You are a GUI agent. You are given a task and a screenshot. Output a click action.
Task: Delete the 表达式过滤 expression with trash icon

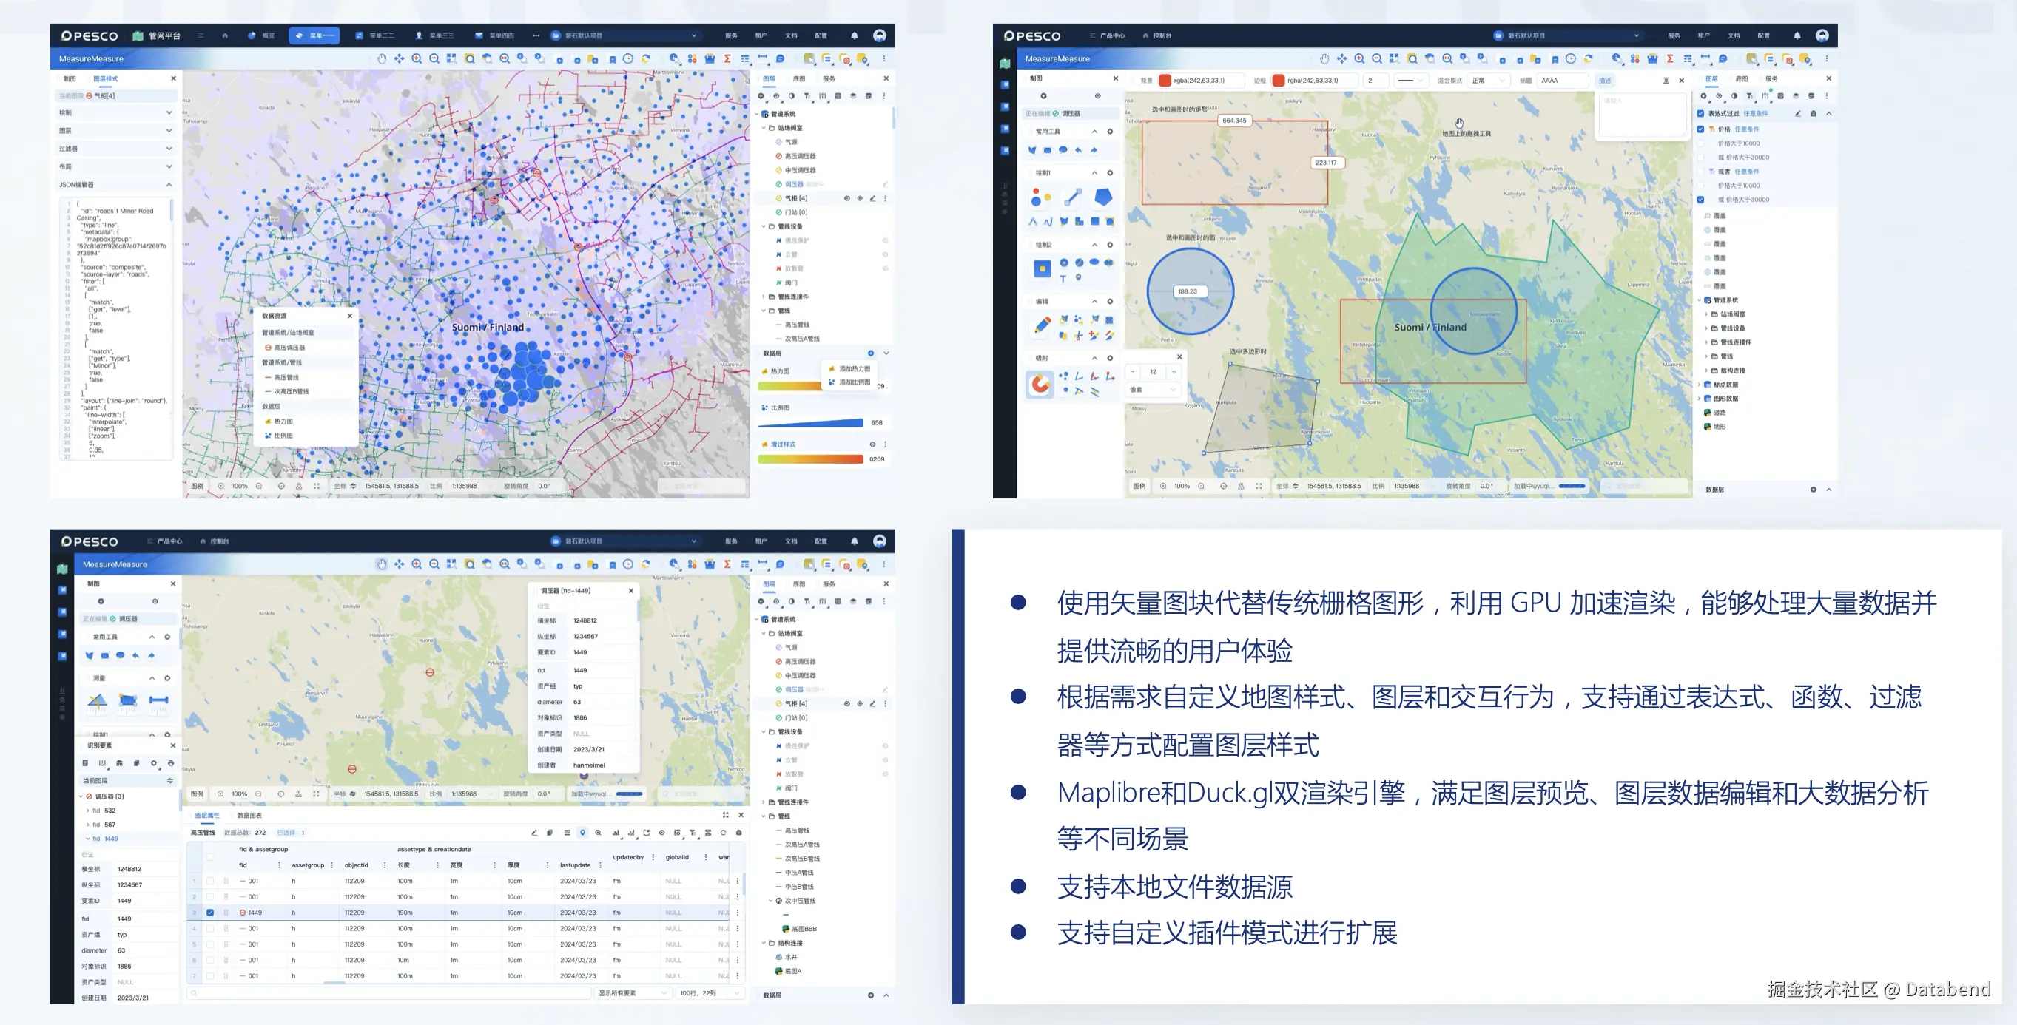tap(1813, 113)
